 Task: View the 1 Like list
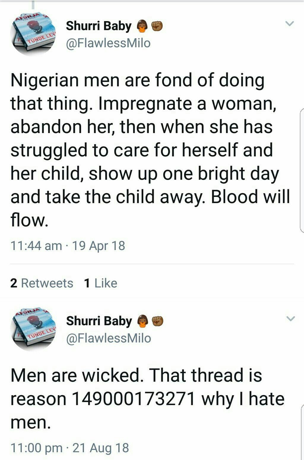100,283
